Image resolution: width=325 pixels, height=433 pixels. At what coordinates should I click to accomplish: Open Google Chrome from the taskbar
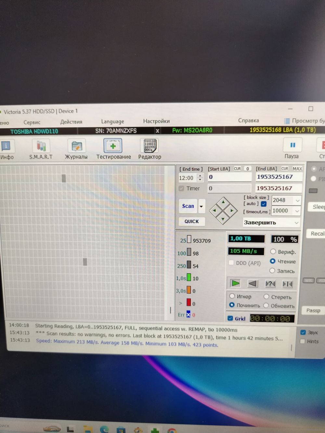tap(172, 431)
